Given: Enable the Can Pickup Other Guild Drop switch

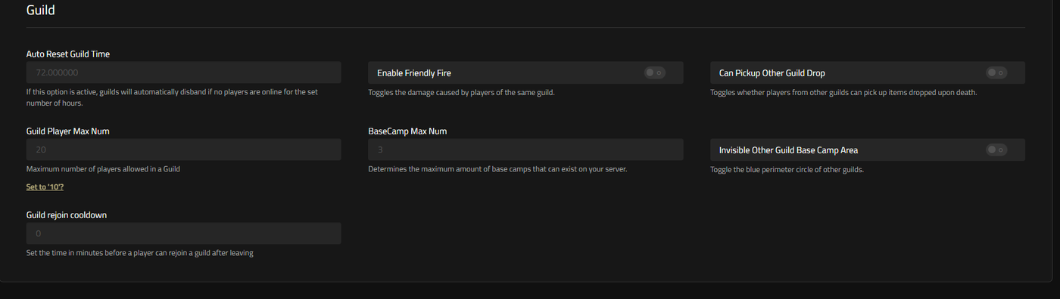Looking at the screenshot, I should tap(996, 72).
